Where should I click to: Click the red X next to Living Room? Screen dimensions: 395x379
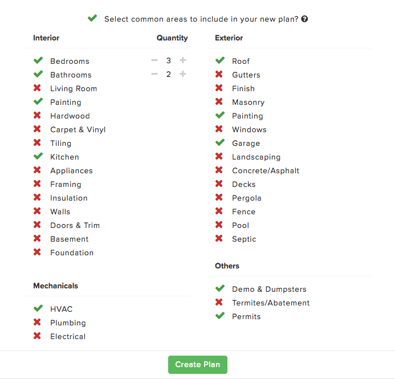[x=37, y=88]
